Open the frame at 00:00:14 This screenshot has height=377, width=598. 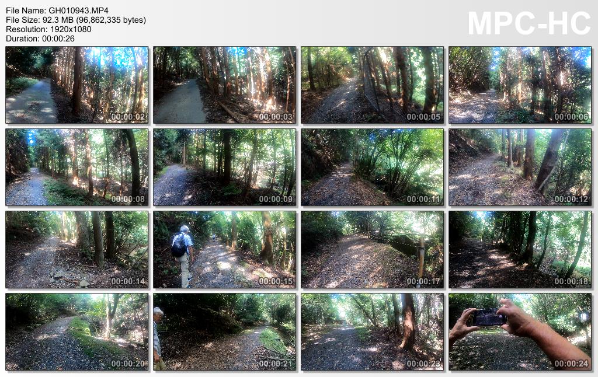click(77, 250)
